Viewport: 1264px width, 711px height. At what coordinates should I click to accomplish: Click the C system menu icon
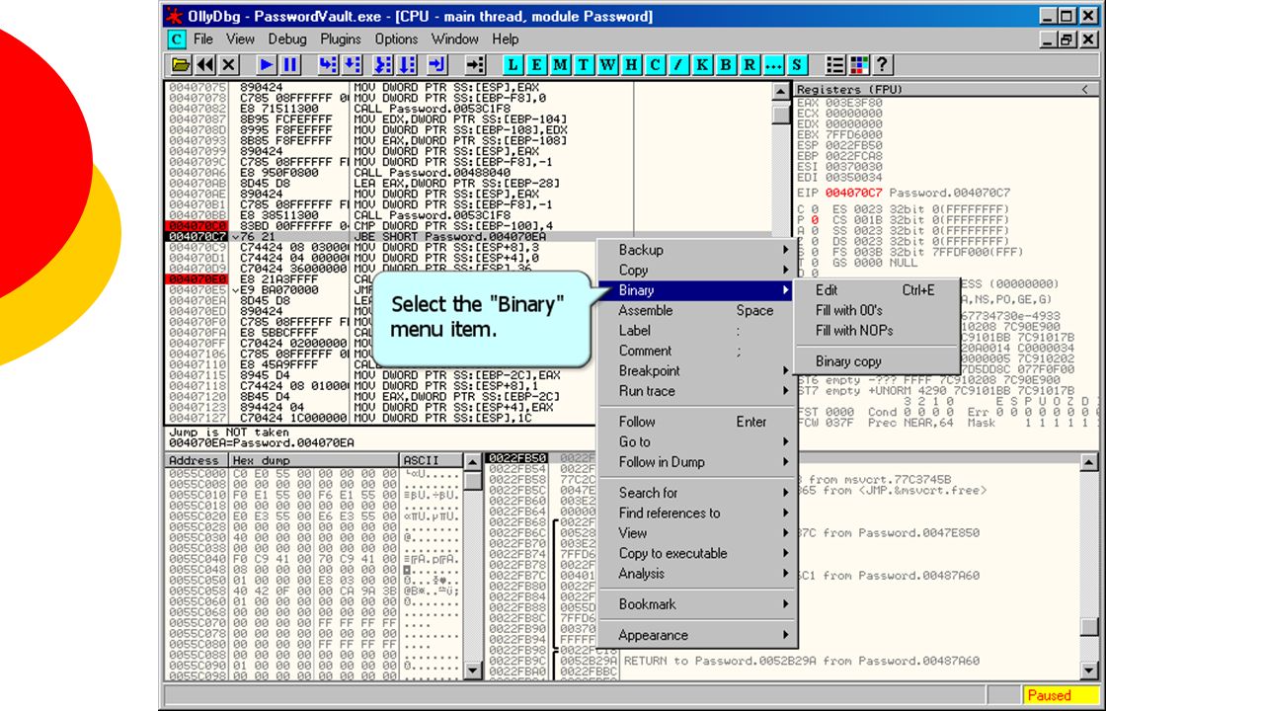coord(176,39)
